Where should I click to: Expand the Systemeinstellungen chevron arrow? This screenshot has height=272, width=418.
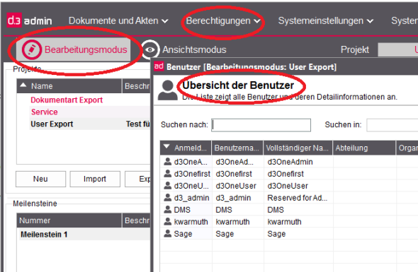[370, 21]
